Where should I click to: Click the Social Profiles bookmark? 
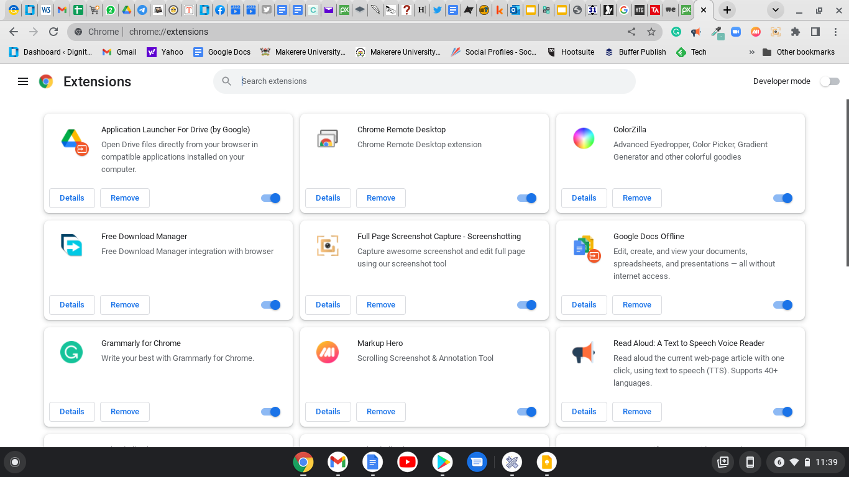tap(494, 52)
